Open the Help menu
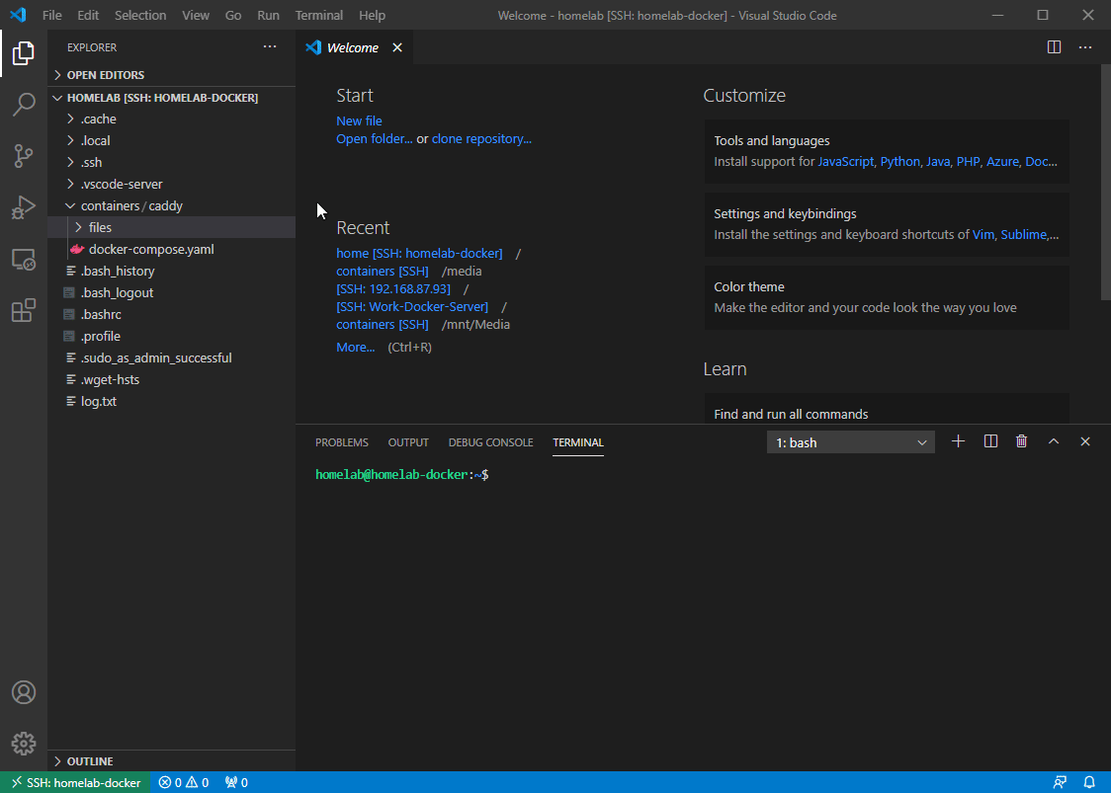 [372, 15]
